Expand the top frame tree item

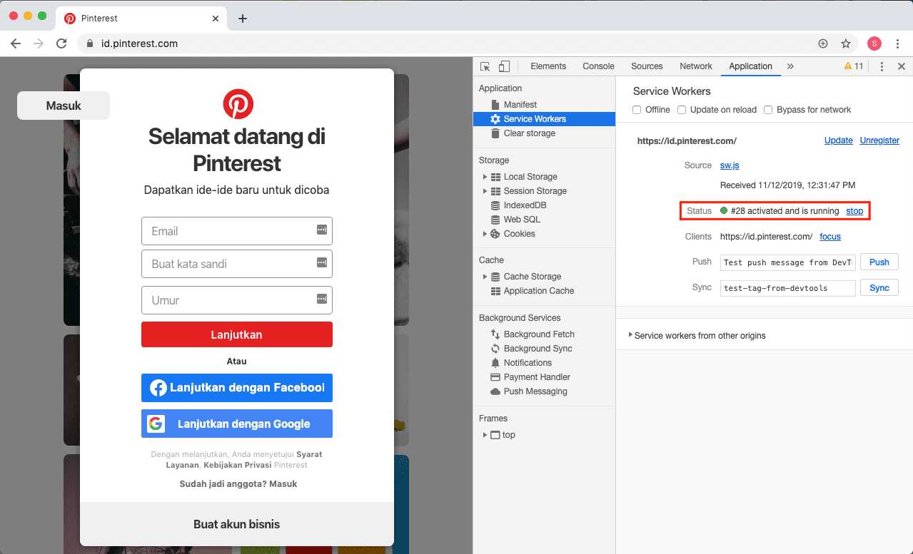pos(485,435)
